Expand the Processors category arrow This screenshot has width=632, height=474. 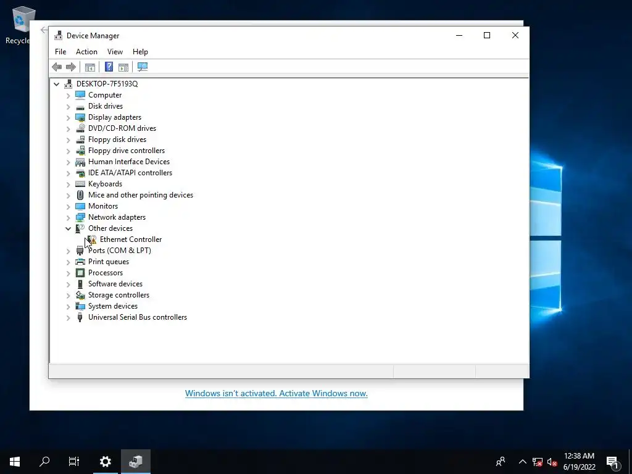(x=68, y=273)
